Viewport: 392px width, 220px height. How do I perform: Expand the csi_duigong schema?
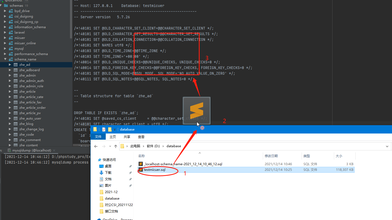(5, 16)
